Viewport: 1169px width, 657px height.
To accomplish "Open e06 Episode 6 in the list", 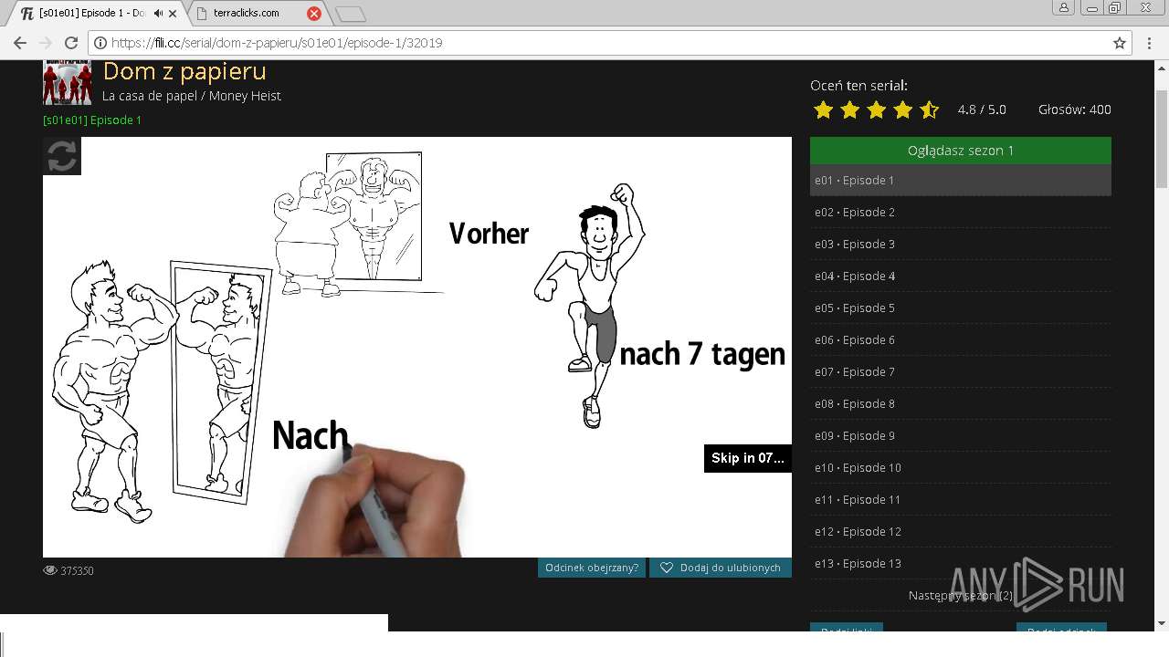I will 961,339.
